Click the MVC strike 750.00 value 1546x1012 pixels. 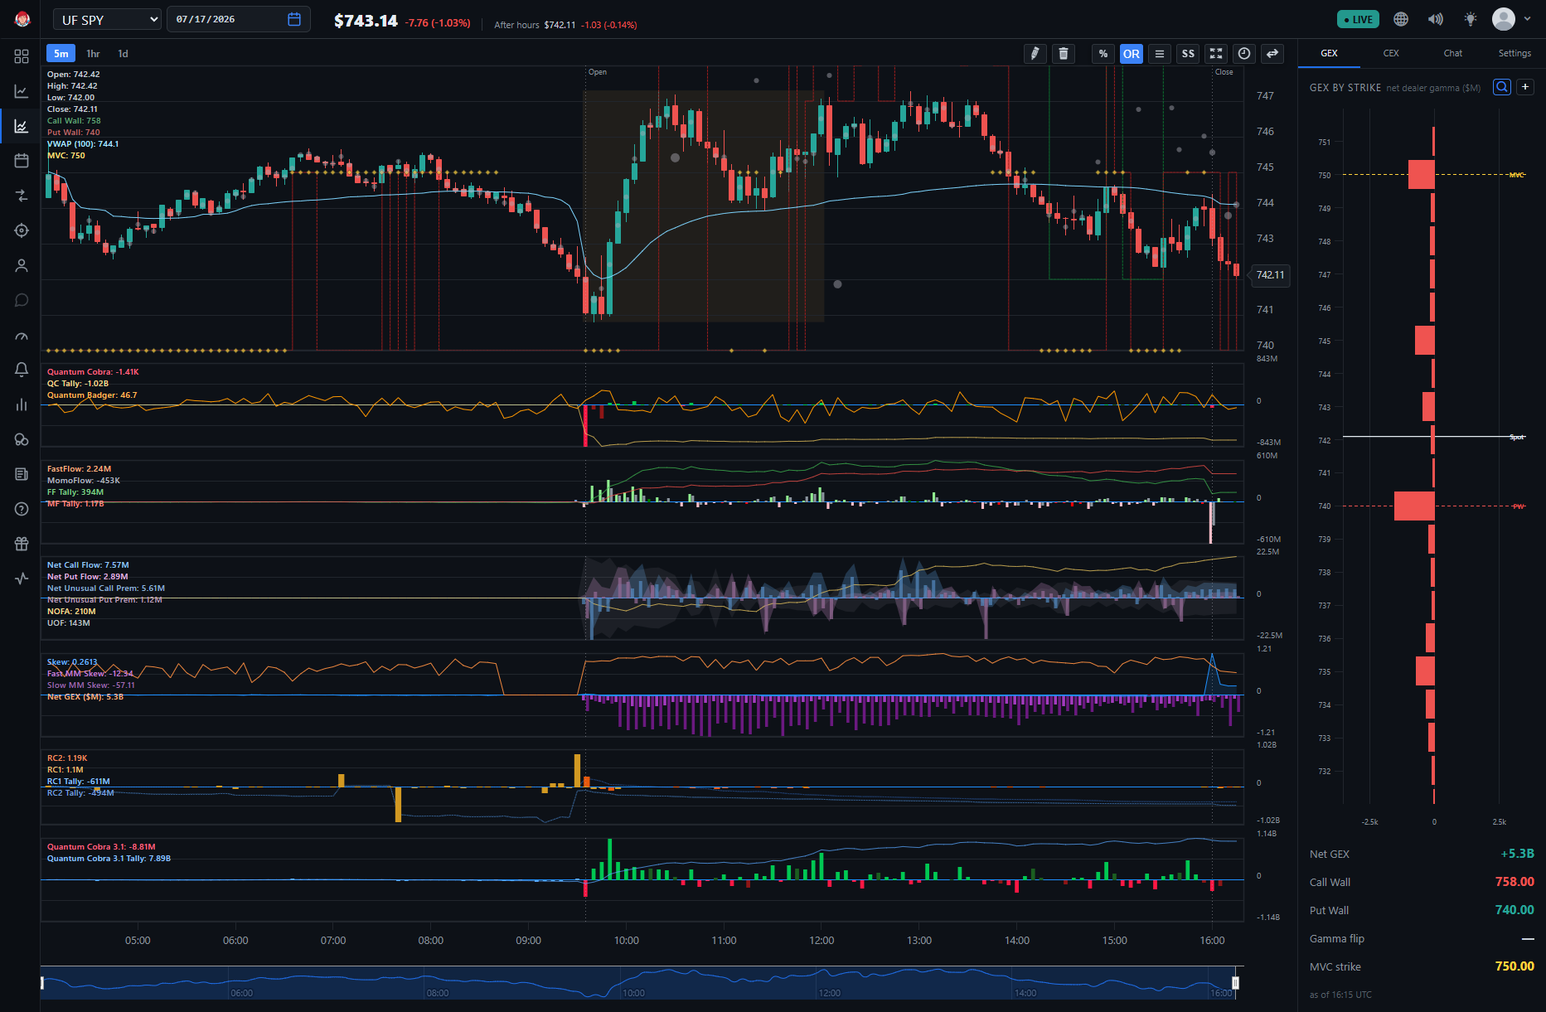(1514, 966)
